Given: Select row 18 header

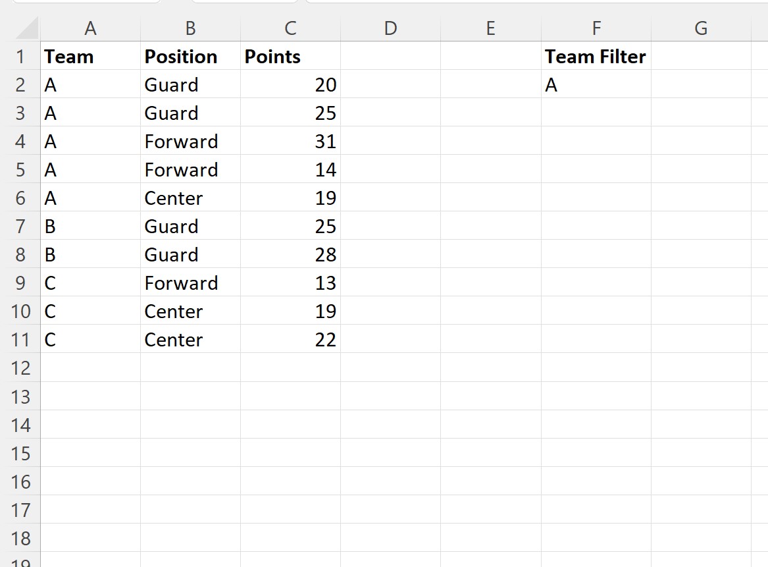Looking at the screenshot, I should tap(20, 539).
